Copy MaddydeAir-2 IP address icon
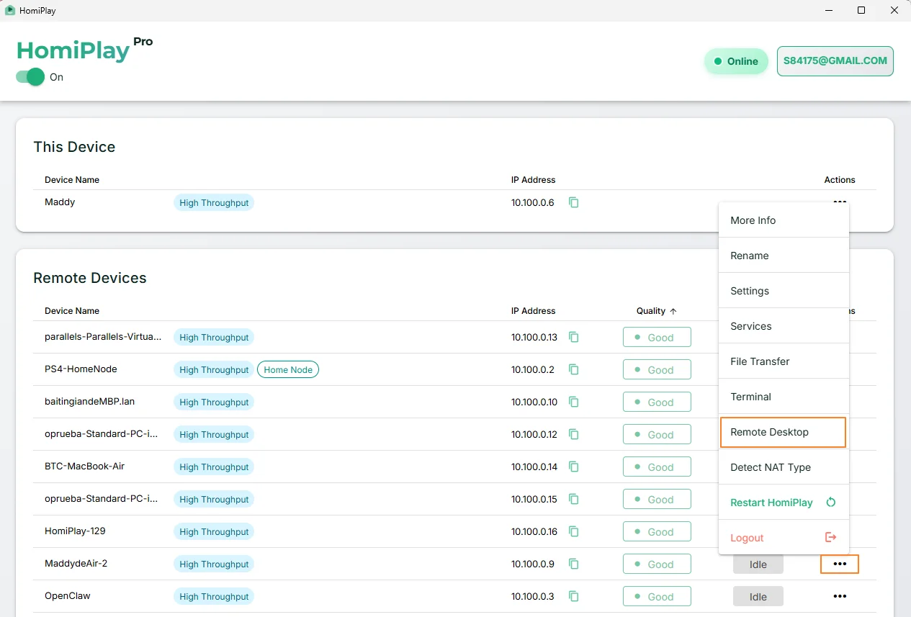The height and width of the screenshot is (617, 911). click(574, 564)
